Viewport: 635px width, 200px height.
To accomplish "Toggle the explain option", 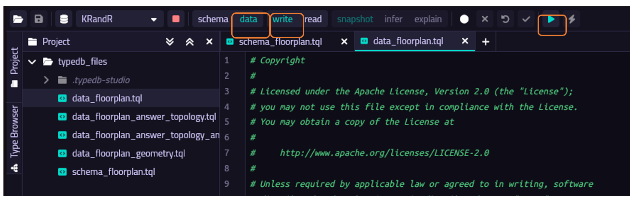I will (x=428, y=19).
